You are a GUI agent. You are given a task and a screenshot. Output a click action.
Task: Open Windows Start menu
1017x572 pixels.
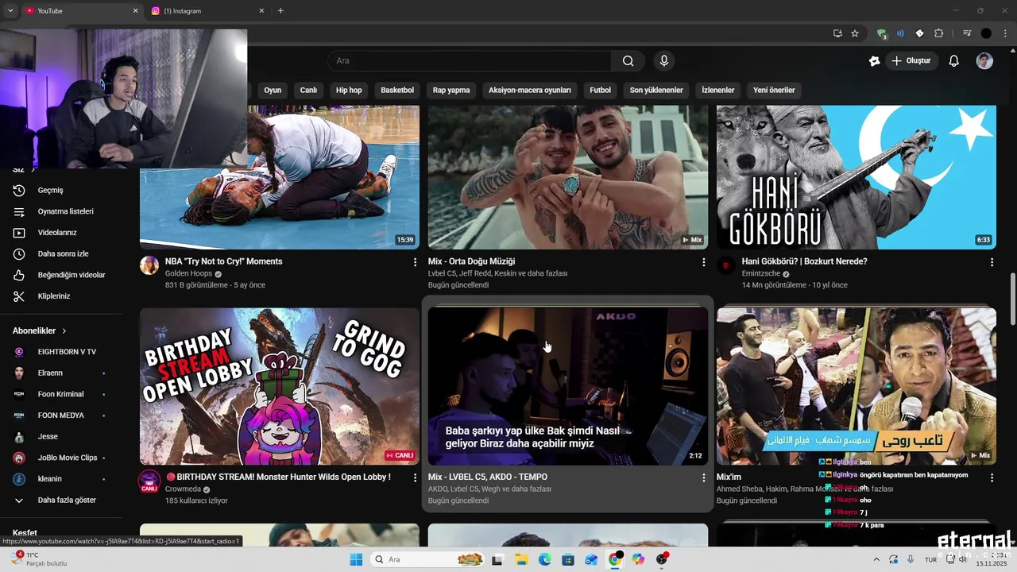pyautogui.click(x=356, y=559)
